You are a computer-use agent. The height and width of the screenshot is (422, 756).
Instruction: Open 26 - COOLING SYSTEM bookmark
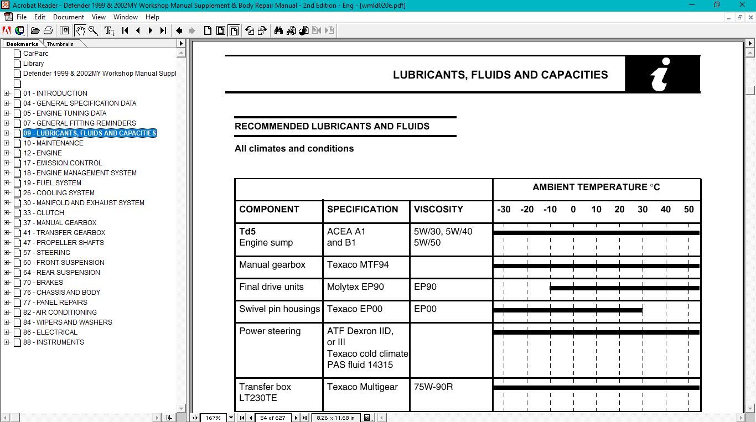click(x=59, y=193)
